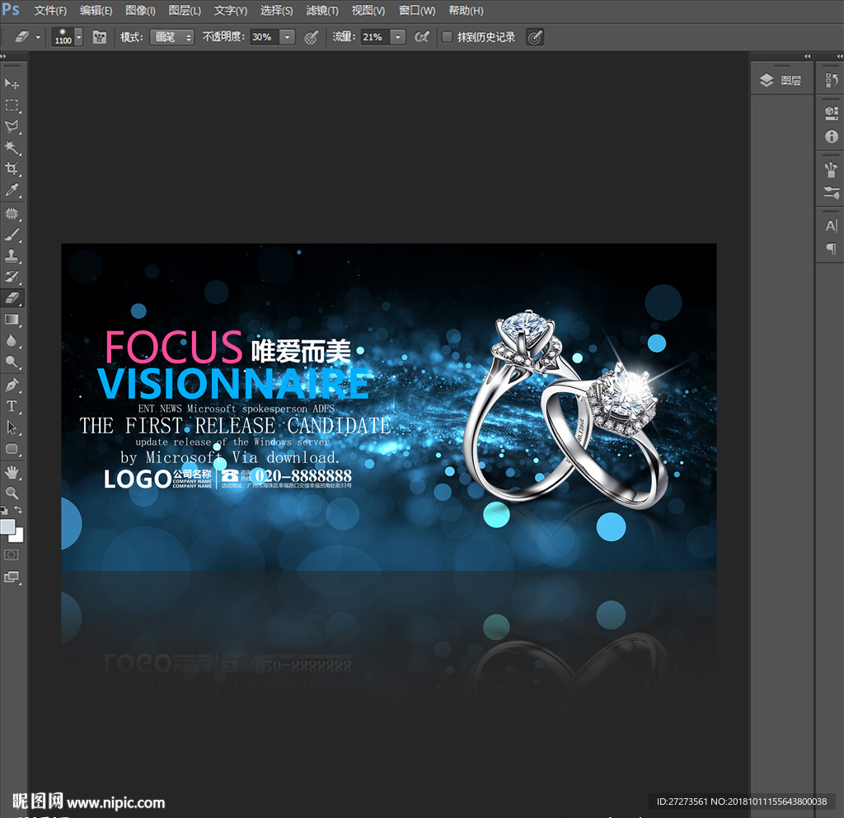Open the tool presets panel icon
This screenshot has width=844, height=818.
tap(831, 170)
